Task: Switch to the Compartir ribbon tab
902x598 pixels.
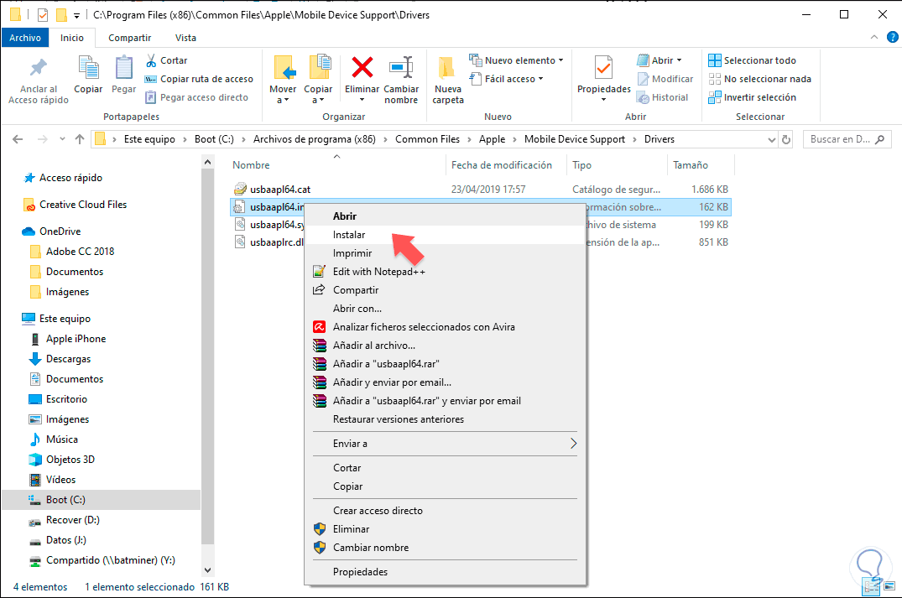Action: pos(129,38)
